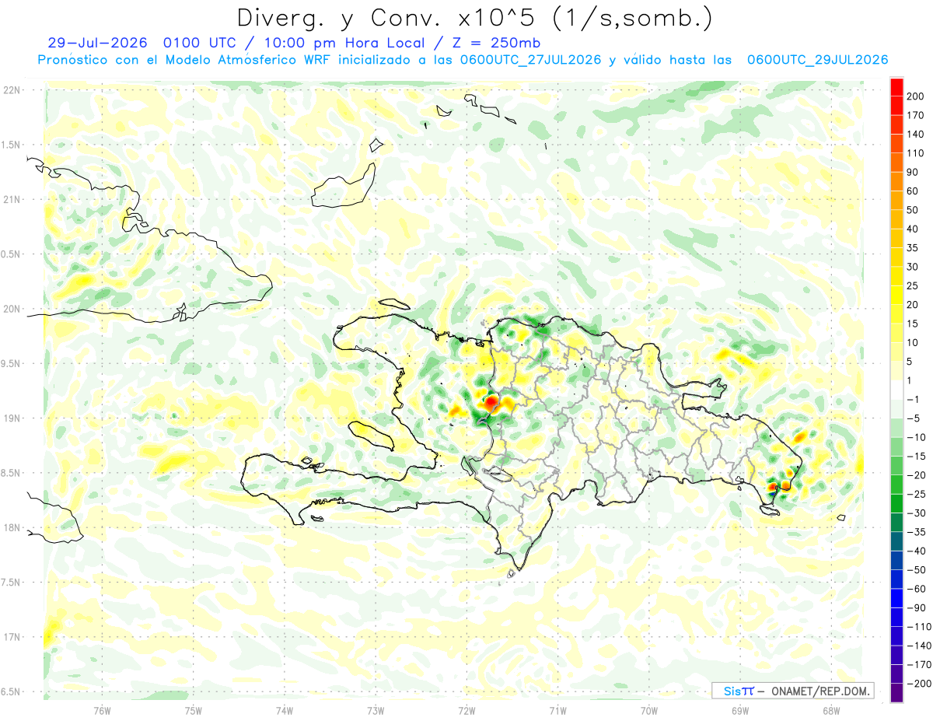Click the colorbar label '-40'
Screen dimensions: 933x721
pyautogui.click(x=915, y=551)
